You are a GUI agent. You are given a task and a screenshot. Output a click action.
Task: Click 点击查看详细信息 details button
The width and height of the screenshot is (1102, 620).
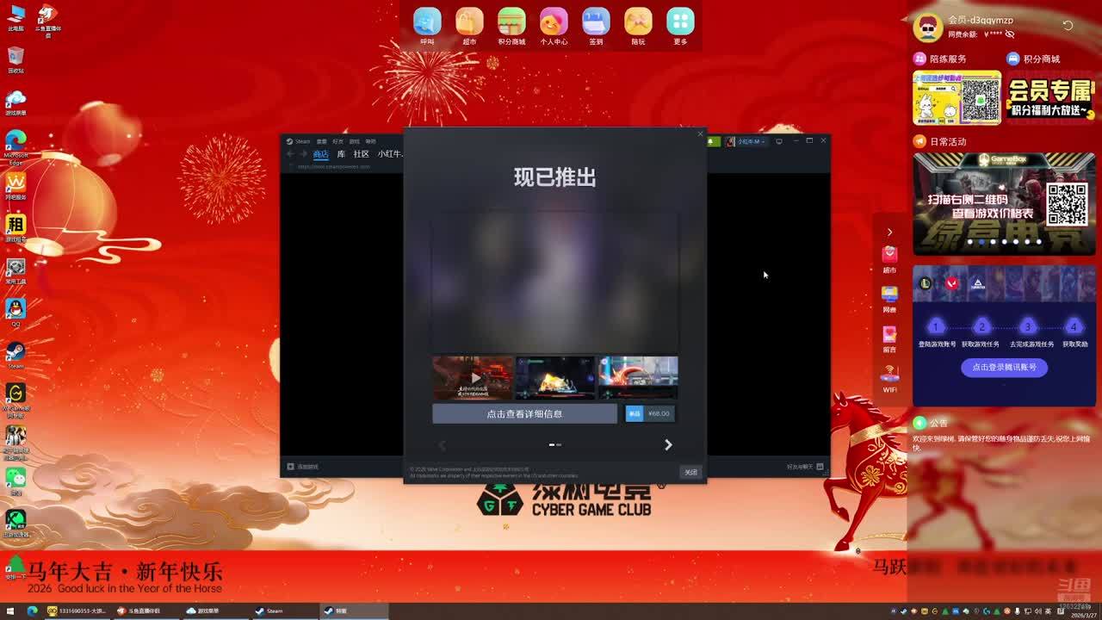click(x=524, y=413)
